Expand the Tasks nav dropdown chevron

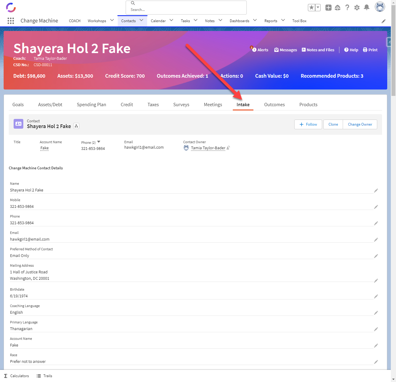point(196,20)
